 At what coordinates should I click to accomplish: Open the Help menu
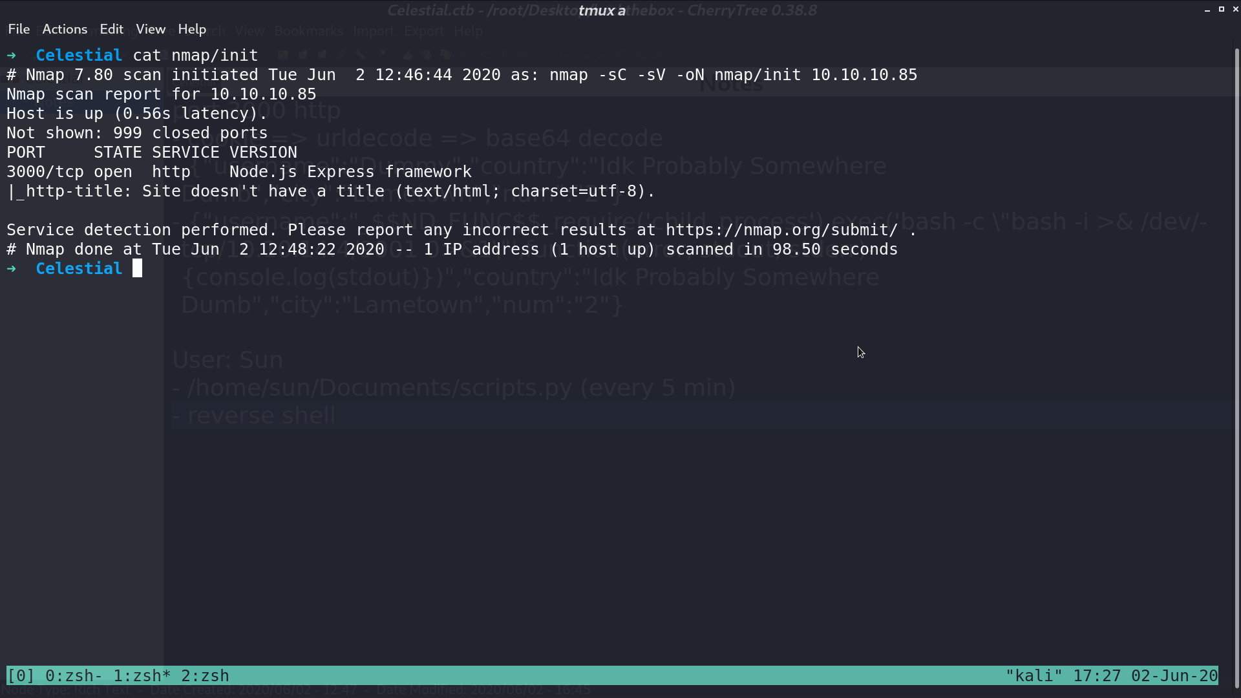192,29
